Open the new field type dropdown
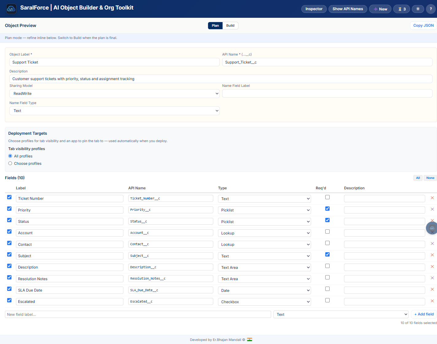The image size is (437, 344). [x=341, y=315]
